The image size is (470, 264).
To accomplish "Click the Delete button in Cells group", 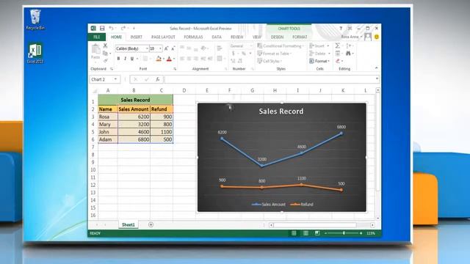I will 319,54.
